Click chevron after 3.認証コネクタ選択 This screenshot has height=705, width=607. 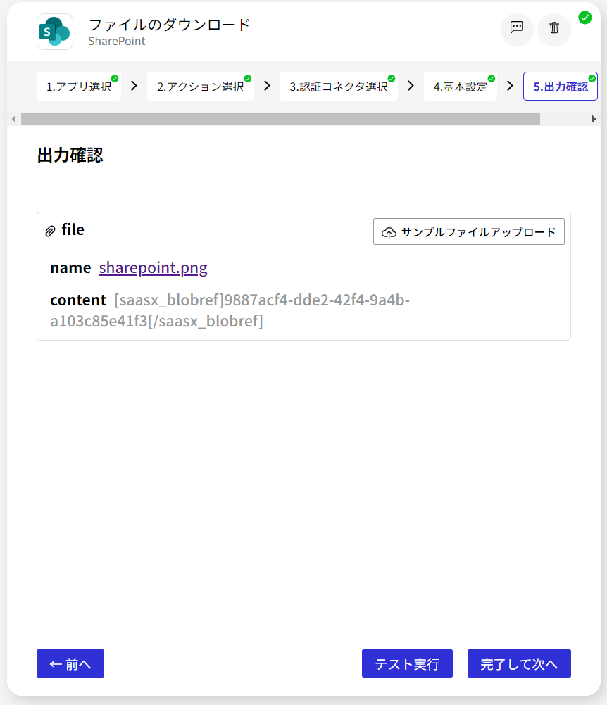411,86
